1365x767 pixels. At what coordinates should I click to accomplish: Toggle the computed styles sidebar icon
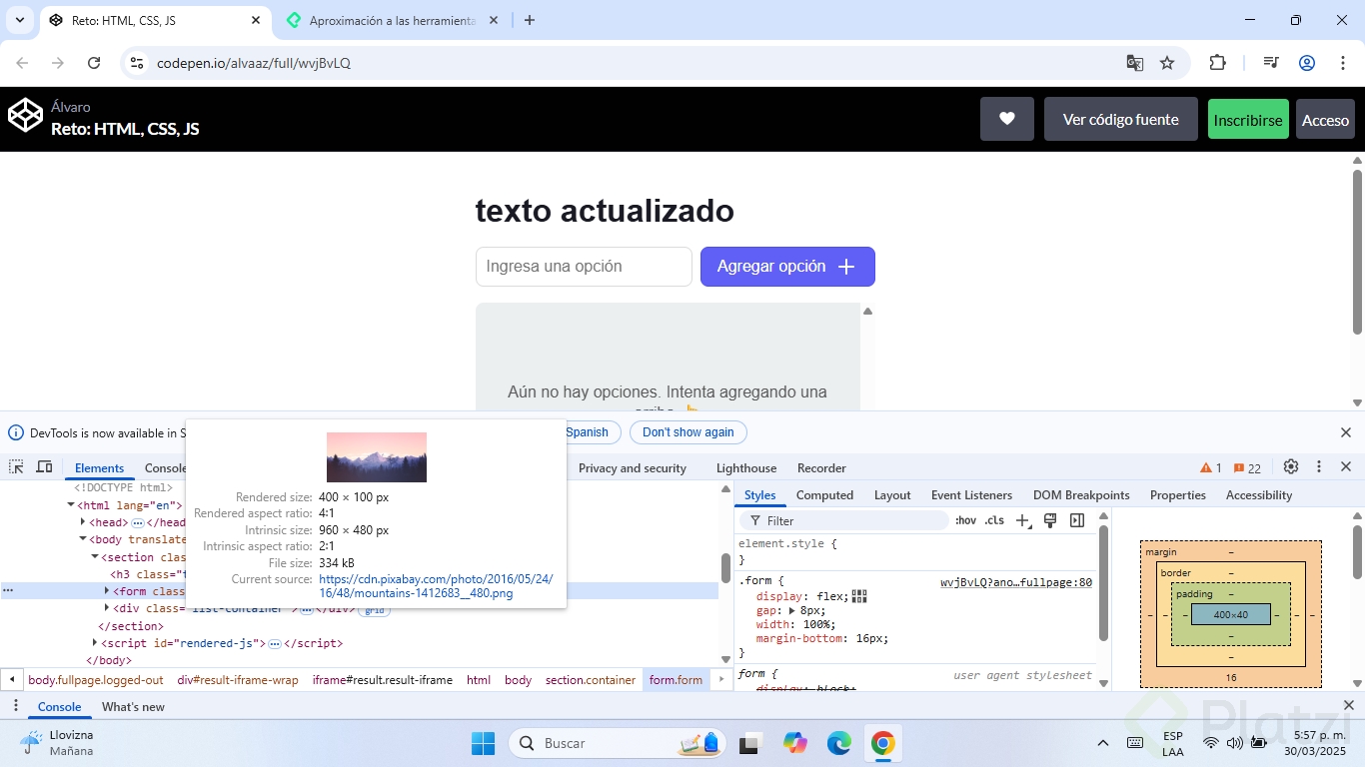[1077, 520]
